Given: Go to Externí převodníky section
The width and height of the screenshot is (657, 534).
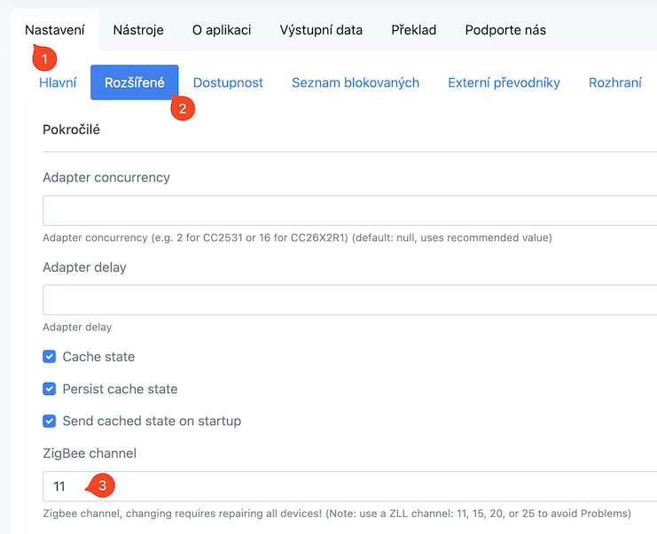Looking at the screenshot, I should pyautogui.click(x=504, y=82).
